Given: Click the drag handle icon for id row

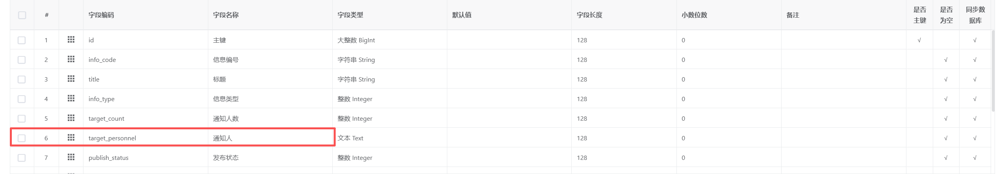Looking at the screenshot, I should tap(71, 40).
